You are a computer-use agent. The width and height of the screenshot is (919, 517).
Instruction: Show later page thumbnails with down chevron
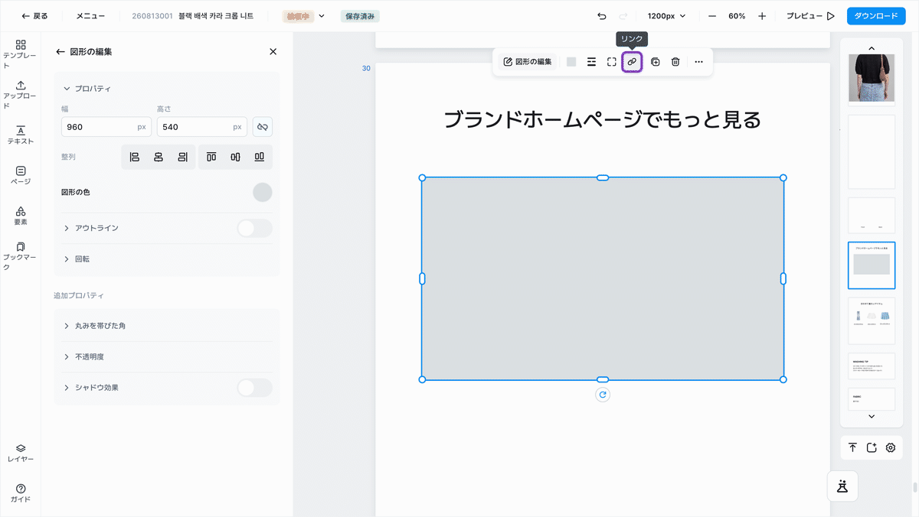[x=872, y=416]
